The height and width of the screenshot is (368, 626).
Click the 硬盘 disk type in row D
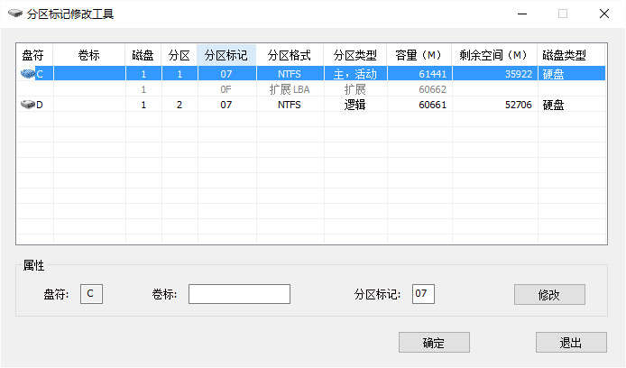(553, 105)
